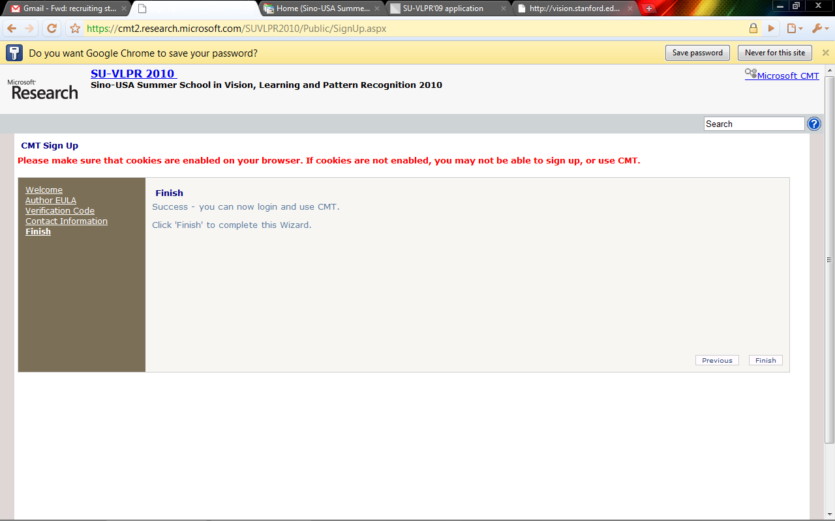The image size is (835, 521).
Task: Open the Microsoft CMT link
Action: coord(788,76)
